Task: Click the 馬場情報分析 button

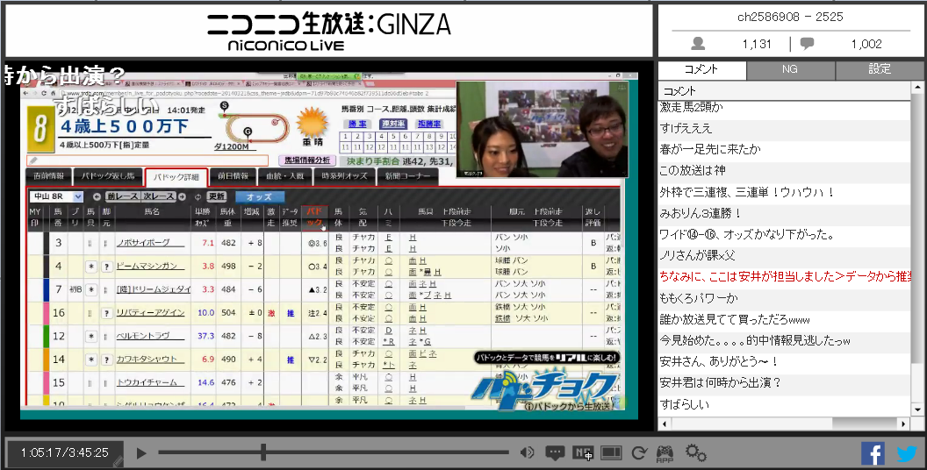Action: click(x=307, y=160)
